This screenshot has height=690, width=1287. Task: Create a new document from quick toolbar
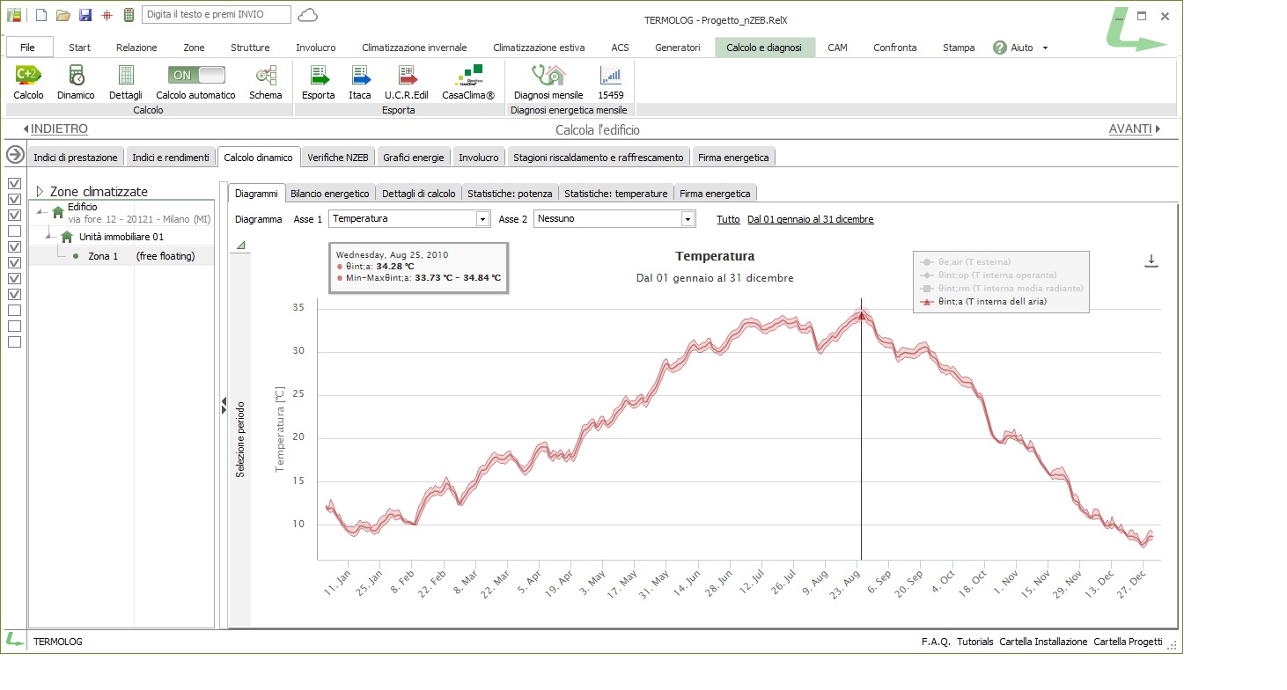[40, 15]
